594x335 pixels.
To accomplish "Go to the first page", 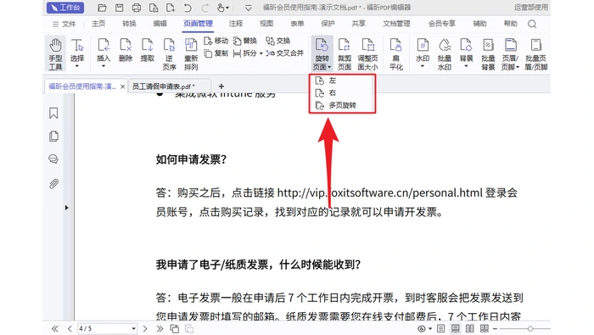I will [x=55, y=328].
